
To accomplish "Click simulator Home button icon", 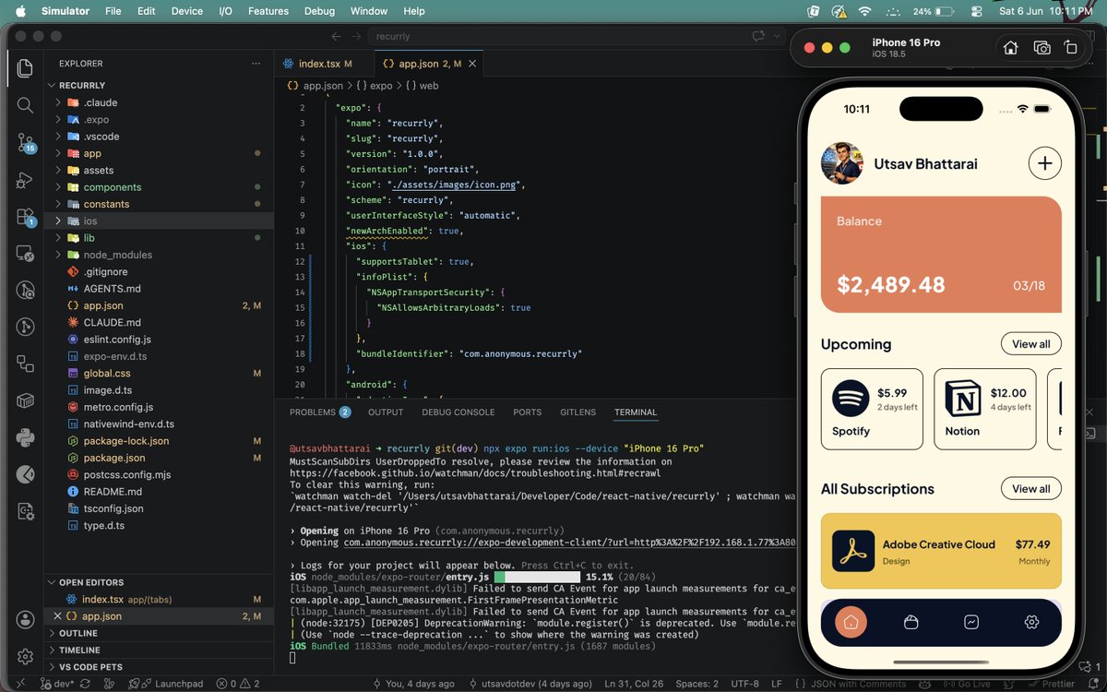I will pyautogui.click(x=1010, y=48).
